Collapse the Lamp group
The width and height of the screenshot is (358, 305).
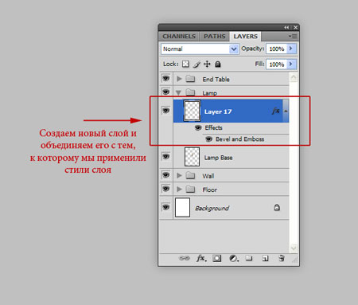[178, 92]
